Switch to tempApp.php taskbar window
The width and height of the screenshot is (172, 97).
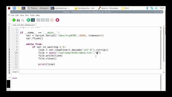[x=85, y=8]
